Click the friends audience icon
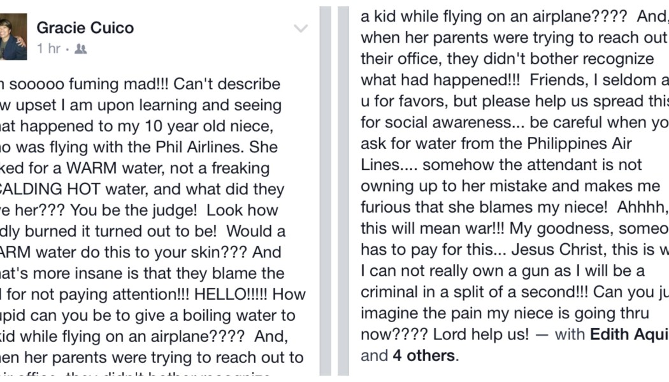Screen dimensions: 669x382 coord(81,49)
